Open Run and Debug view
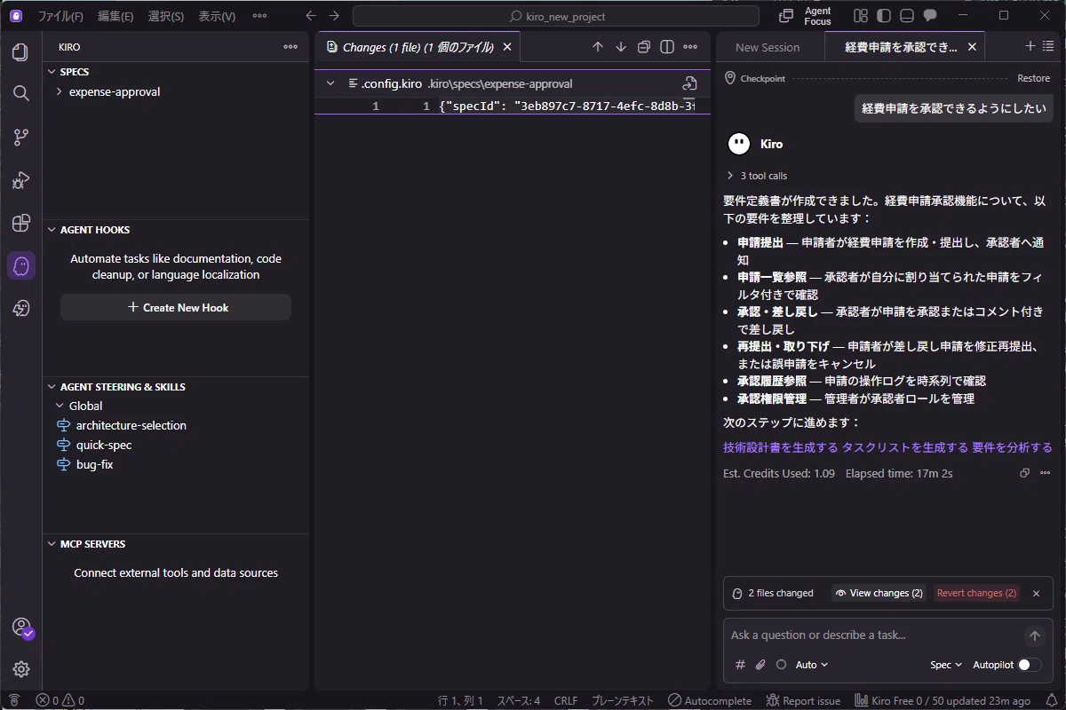Image resolution: width=1066 pixels, height=710 pixels. (21, 179)
